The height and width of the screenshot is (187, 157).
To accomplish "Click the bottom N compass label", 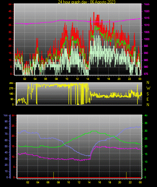I will (x=148, y=105).
